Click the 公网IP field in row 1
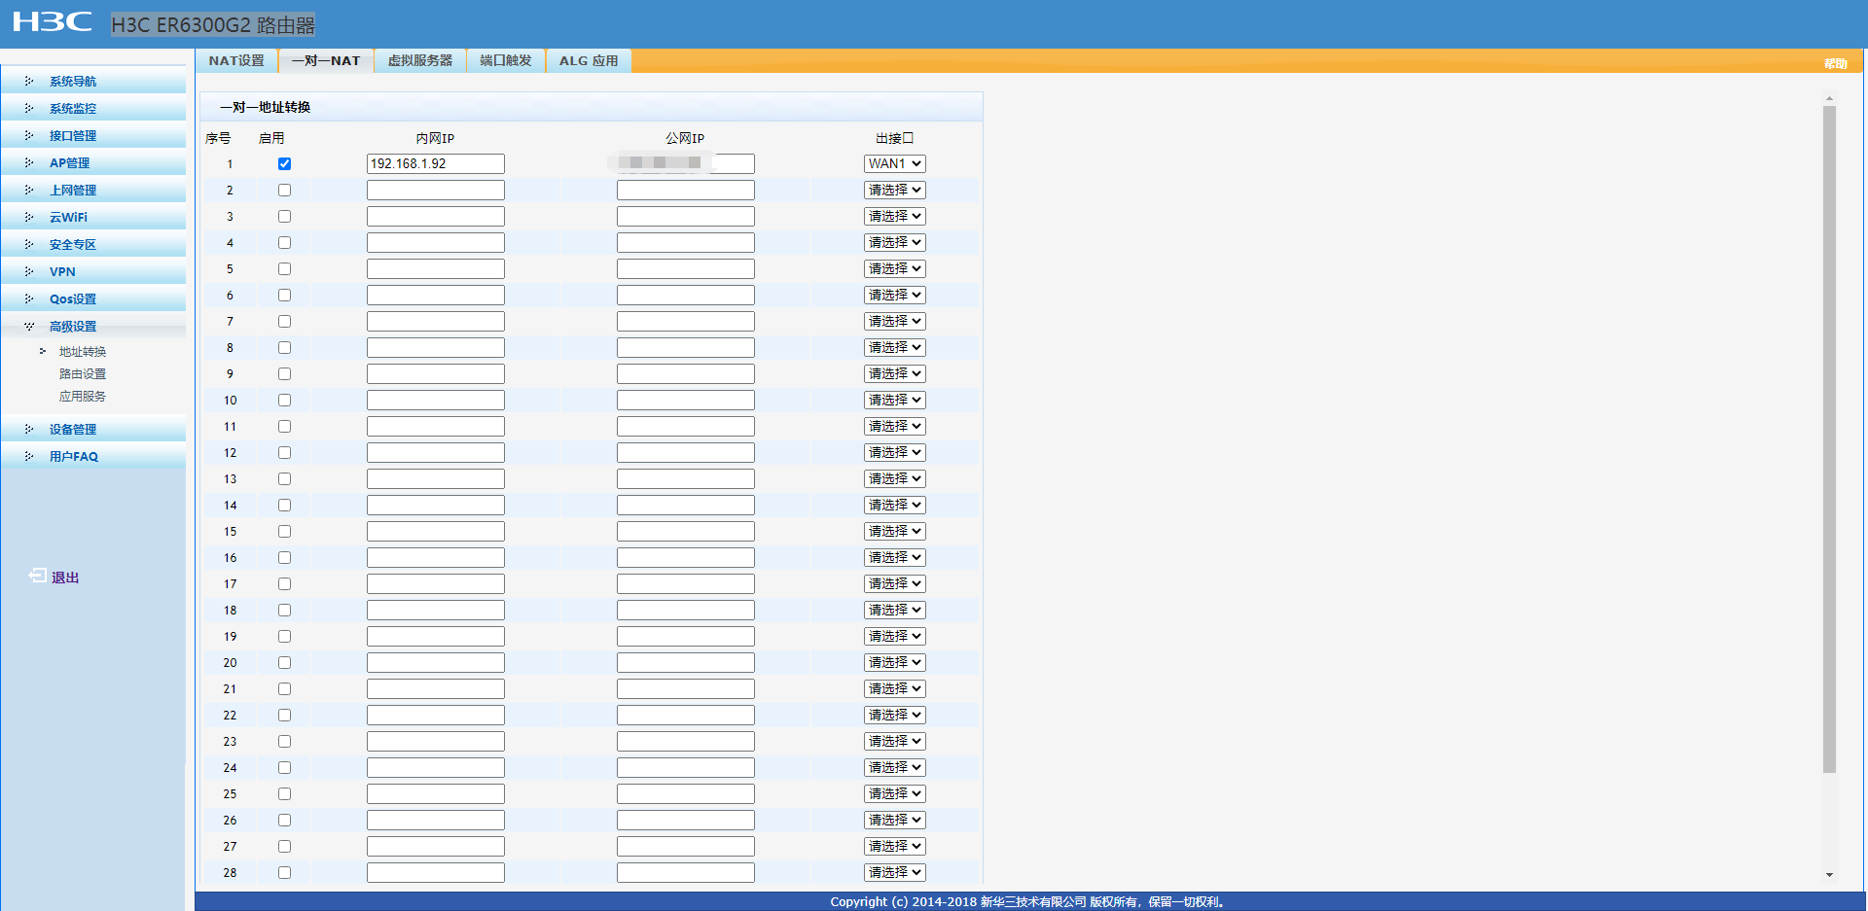 [686, 164]
